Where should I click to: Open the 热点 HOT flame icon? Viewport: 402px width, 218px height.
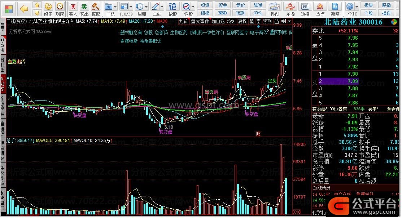click(x=320, y=6)
